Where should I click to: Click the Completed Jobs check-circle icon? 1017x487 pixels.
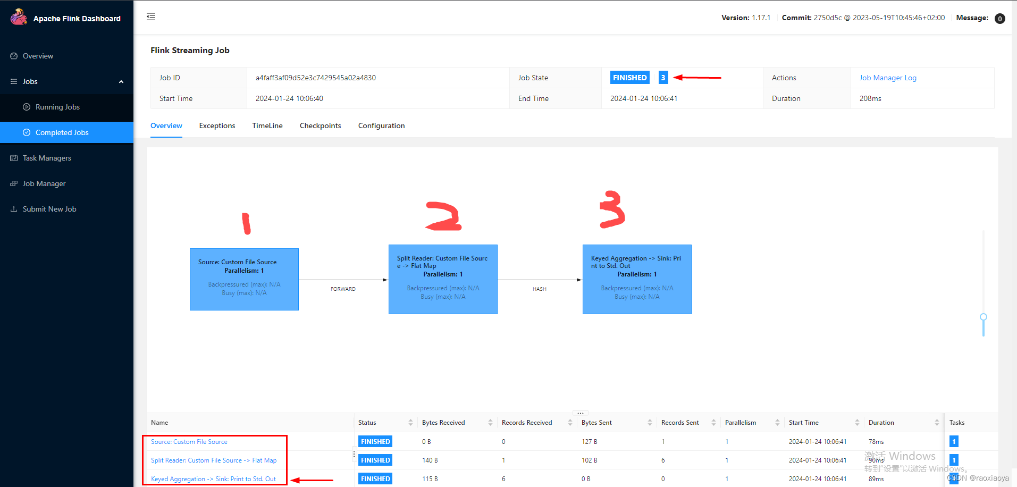click(x=27, y=132)
